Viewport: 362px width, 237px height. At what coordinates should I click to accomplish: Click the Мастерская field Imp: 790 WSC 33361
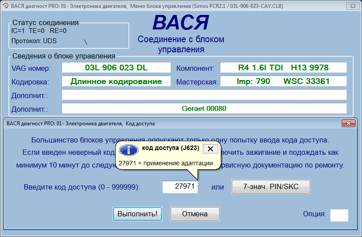pyautogui.click(x=283, y=81)
